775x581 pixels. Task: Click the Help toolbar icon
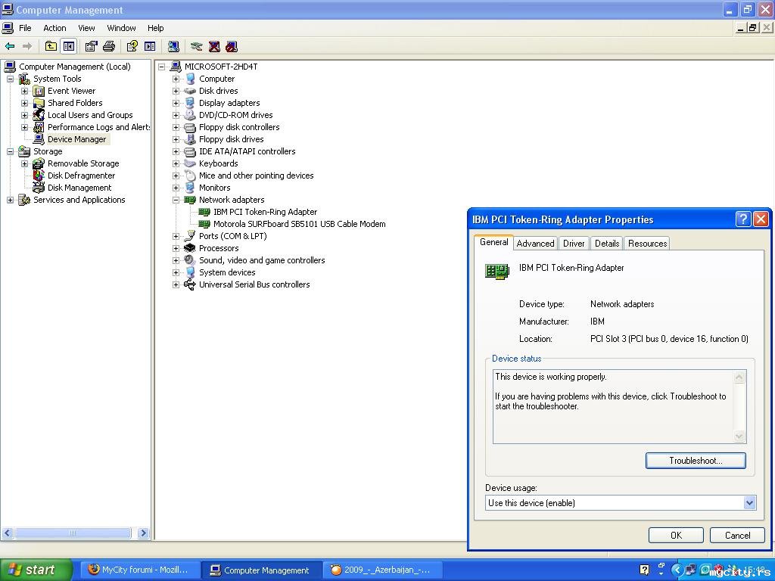[132, 46]
